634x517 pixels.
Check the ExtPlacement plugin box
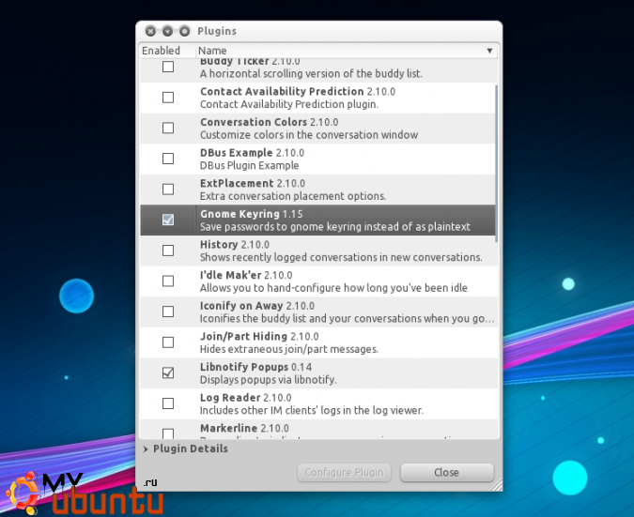(168, 189)
